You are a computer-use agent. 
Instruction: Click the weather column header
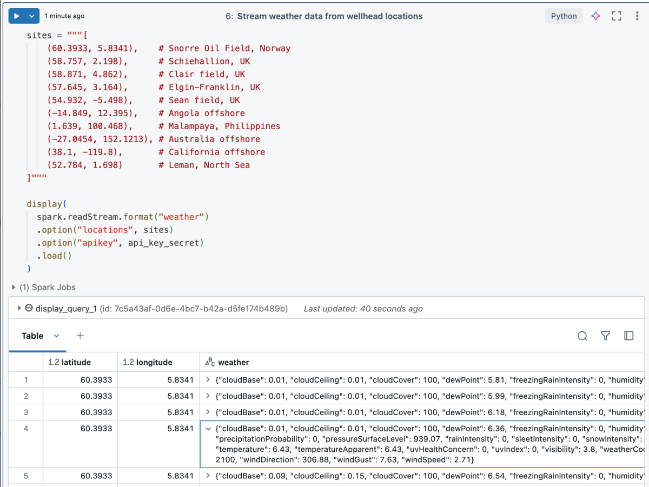[x=233, y=362]
